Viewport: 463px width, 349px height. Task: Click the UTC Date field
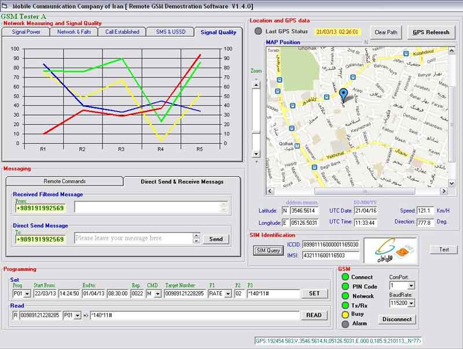point(366,210)
